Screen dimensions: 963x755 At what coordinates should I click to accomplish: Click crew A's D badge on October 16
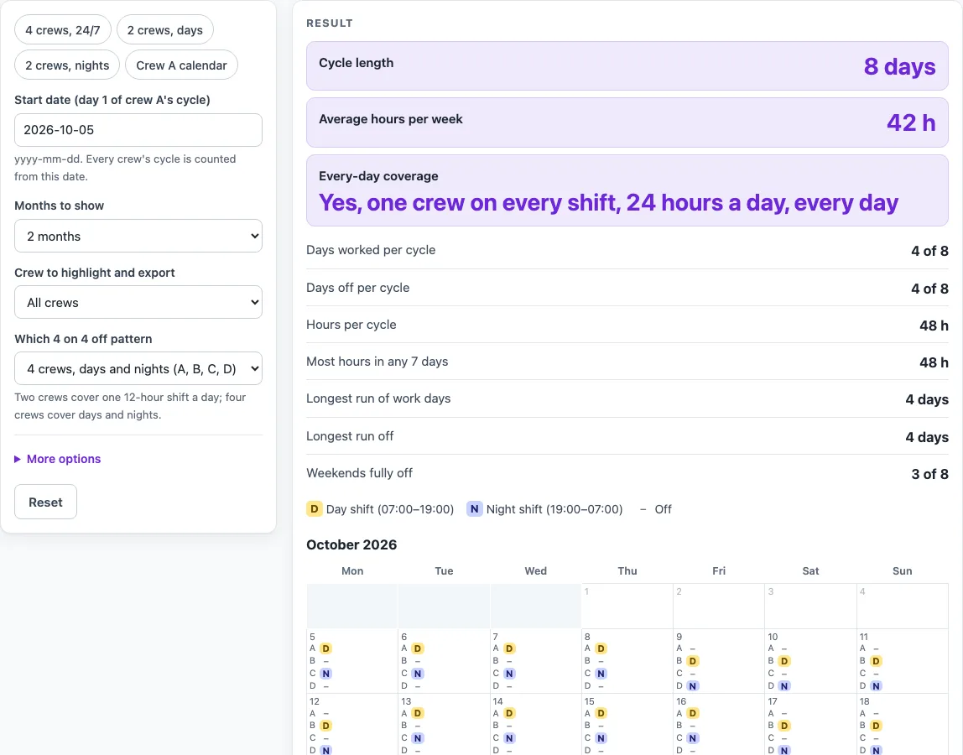[x=692, y=713]
